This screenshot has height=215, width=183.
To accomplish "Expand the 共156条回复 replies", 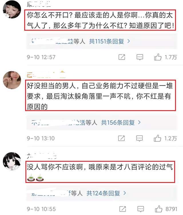I will [121, 122].
